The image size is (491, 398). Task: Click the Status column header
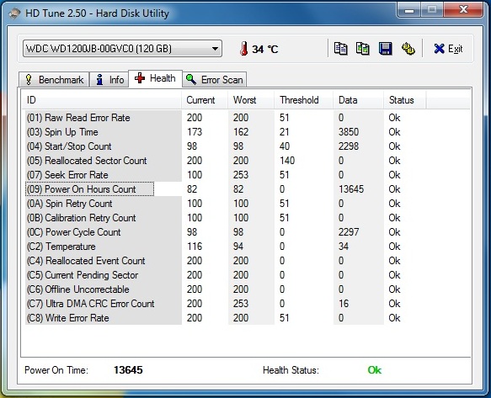click(x=404, y=100)
